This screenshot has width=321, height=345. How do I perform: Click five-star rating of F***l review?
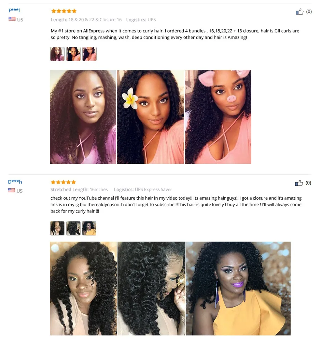tap(64, 11)
